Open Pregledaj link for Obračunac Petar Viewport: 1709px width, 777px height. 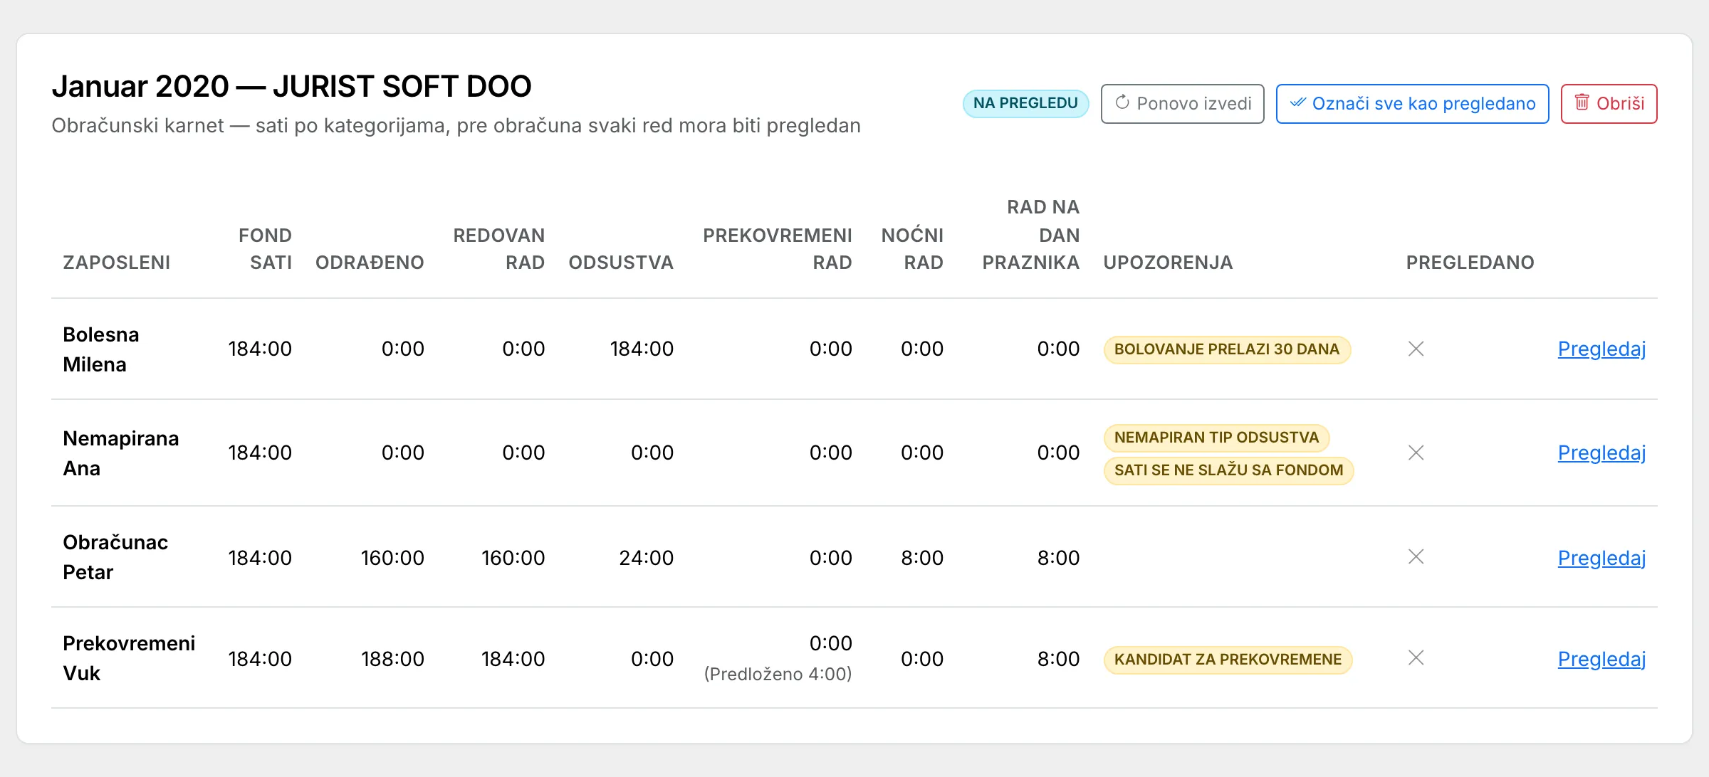[1601, 558]
